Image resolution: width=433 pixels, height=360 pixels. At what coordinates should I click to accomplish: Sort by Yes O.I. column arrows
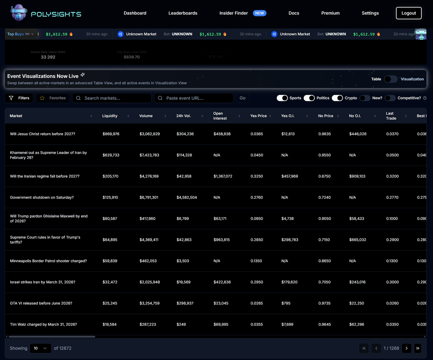[x=307, y=116]
